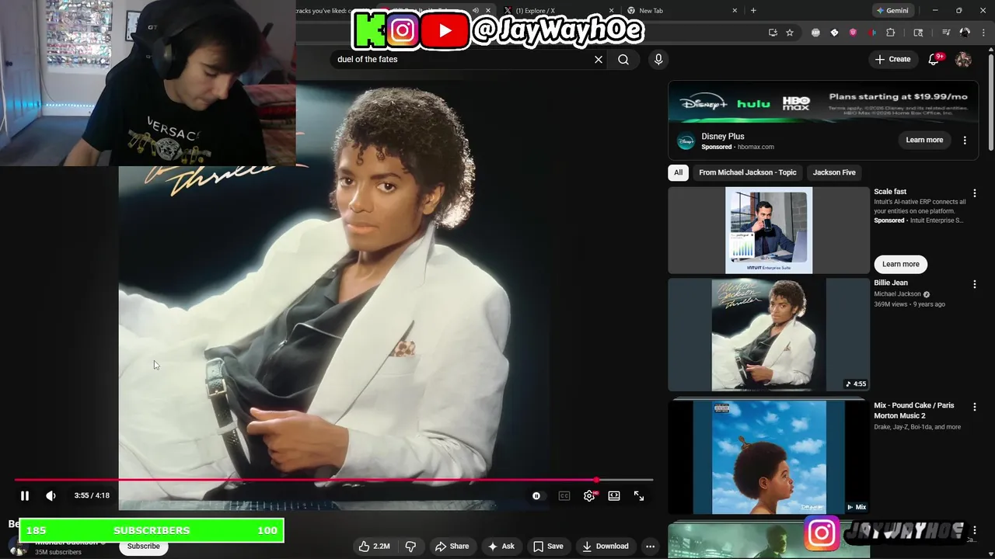The width and height of the screenshot is (995, 559).
Task: Open the Chrome profile avatar
Action: coord(965,33)
